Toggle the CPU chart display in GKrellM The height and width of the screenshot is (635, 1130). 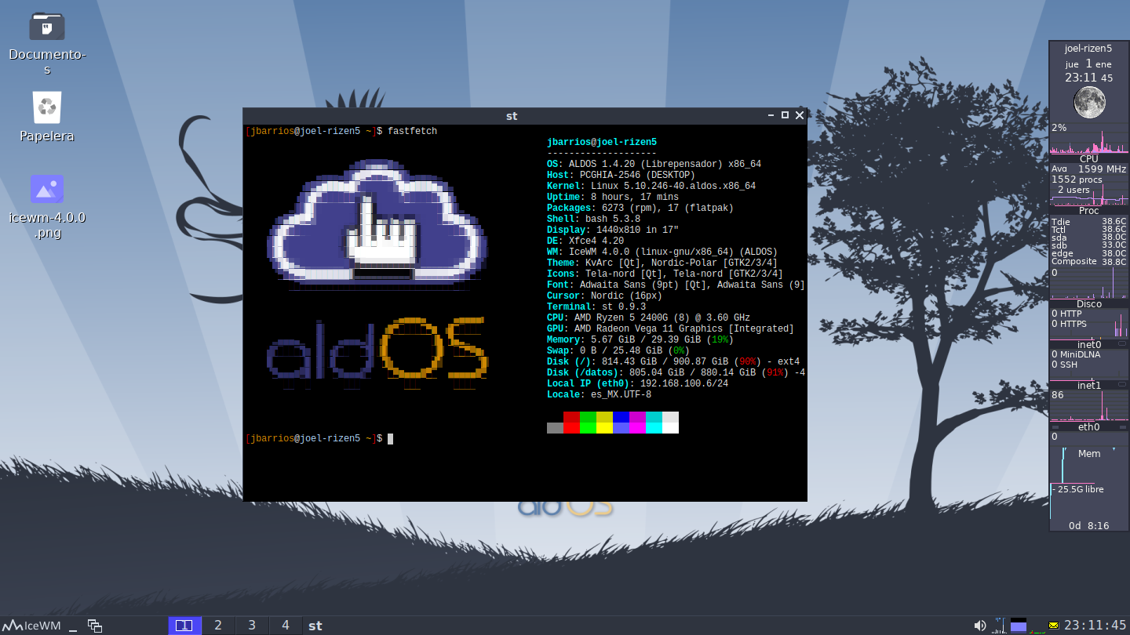1088,158
